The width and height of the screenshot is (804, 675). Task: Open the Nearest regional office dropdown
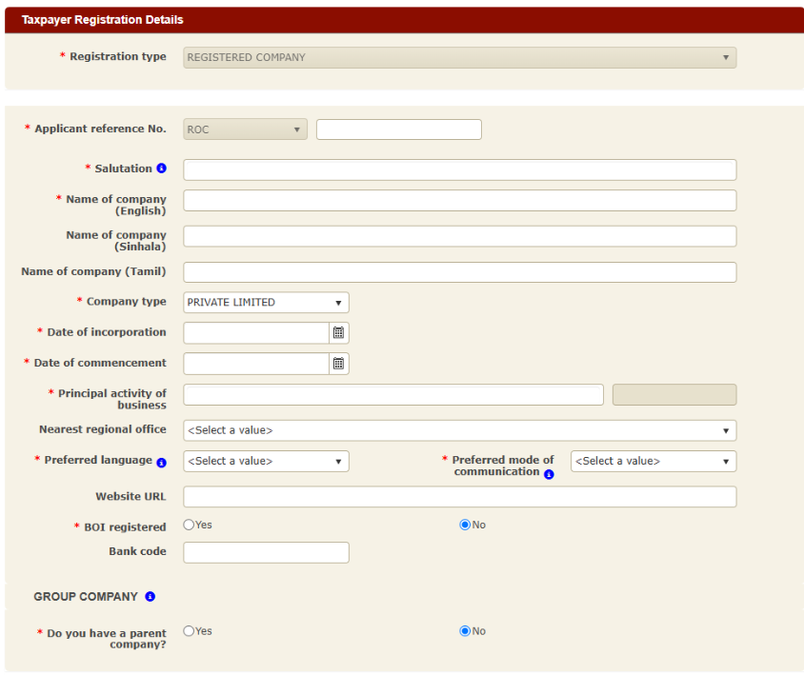tap(459, 430)
